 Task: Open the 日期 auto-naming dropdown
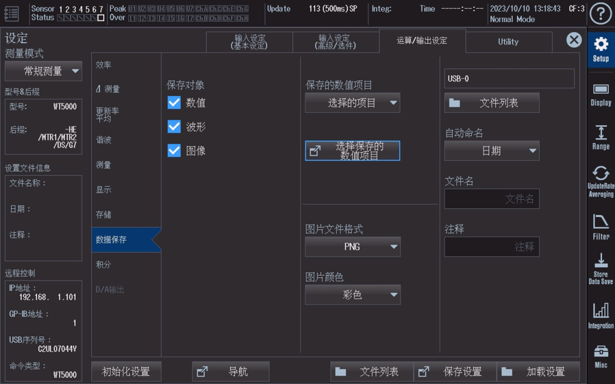click(491, 151)
